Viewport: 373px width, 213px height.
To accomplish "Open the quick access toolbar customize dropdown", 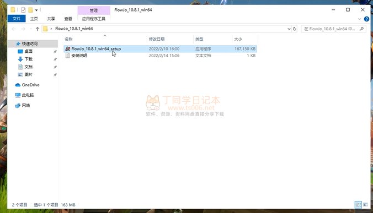I will tap(36, 10).
